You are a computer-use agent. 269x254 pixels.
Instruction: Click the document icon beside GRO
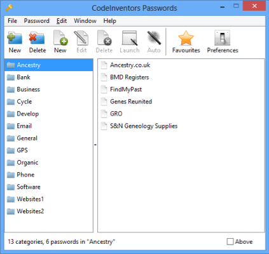tap(104, 114)
